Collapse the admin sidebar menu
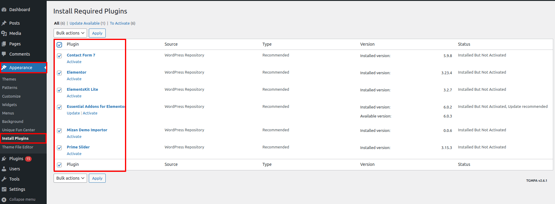This screenshot has width=555, height=204. point(19,199)
